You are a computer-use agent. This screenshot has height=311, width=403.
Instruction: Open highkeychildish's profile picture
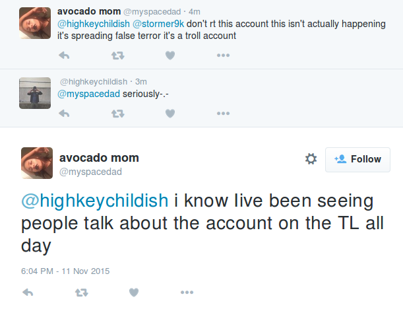coord(36,92)
